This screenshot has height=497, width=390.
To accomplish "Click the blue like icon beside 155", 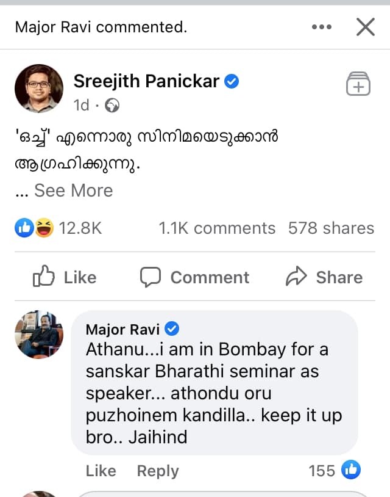I will [x=351, y=470].
